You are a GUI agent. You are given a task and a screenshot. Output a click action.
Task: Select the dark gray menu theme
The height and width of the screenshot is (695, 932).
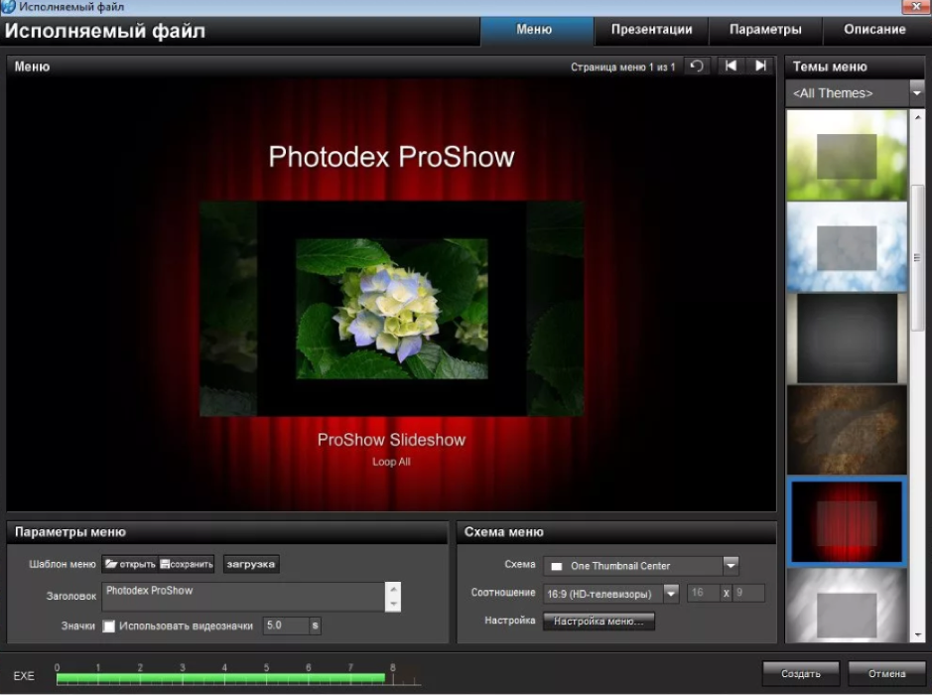coord(847,339)
